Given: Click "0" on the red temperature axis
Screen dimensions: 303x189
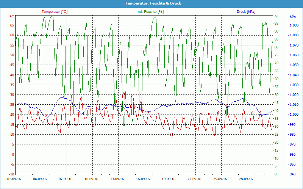Looking at the screenshot, I should pyautogui.click(x=13, y=154).
